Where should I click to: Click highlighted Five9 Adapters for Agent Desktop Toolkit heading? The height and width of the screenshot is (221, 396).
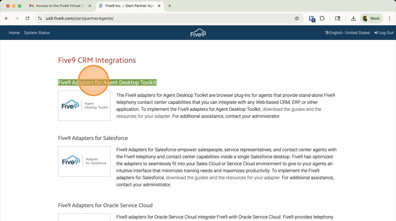click(107, 82)
